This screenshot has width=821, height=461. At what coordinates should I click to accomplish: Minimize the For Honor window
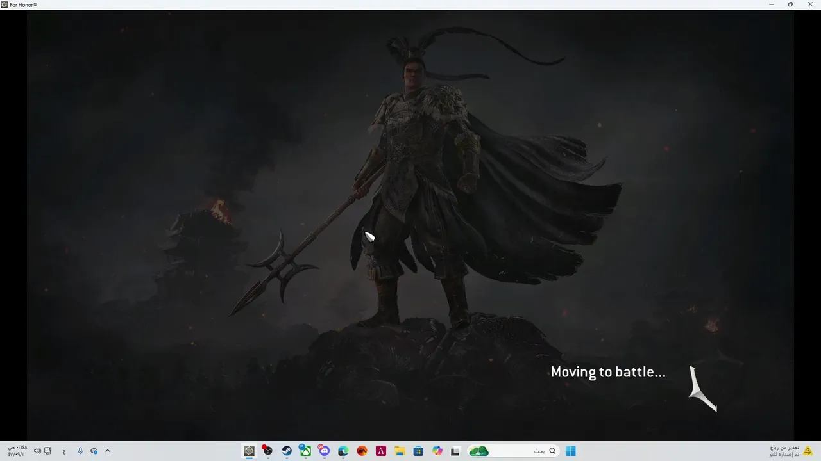[772, 4]
